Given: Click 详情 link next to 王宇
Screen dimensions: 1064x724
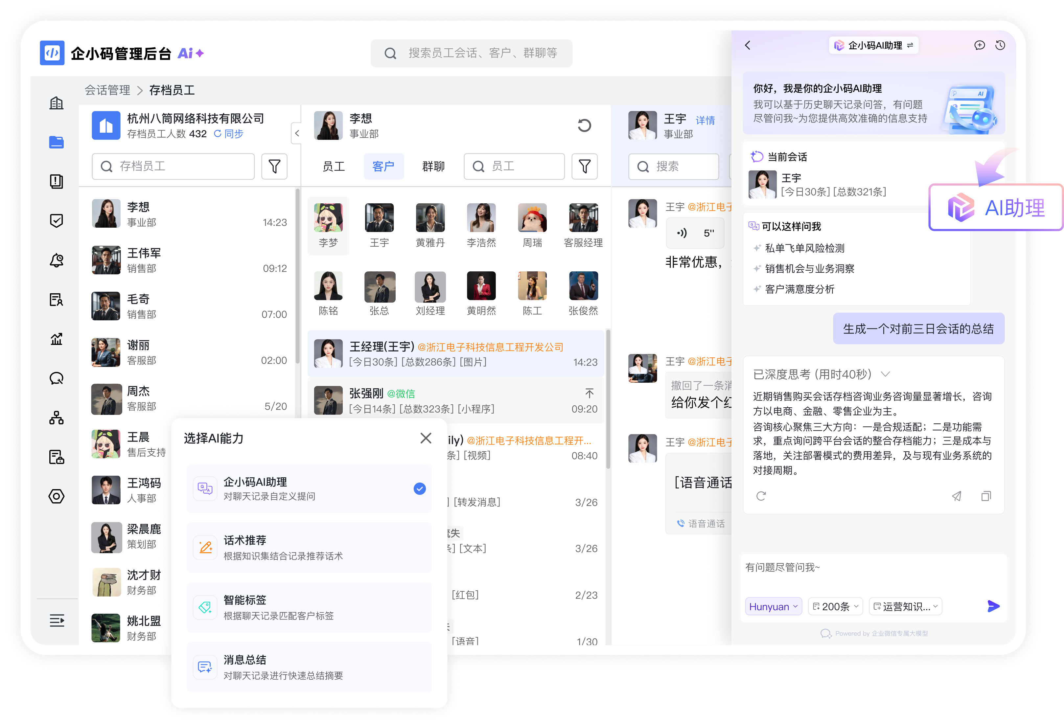Looking at the screenshot, I should click(705, 120).
